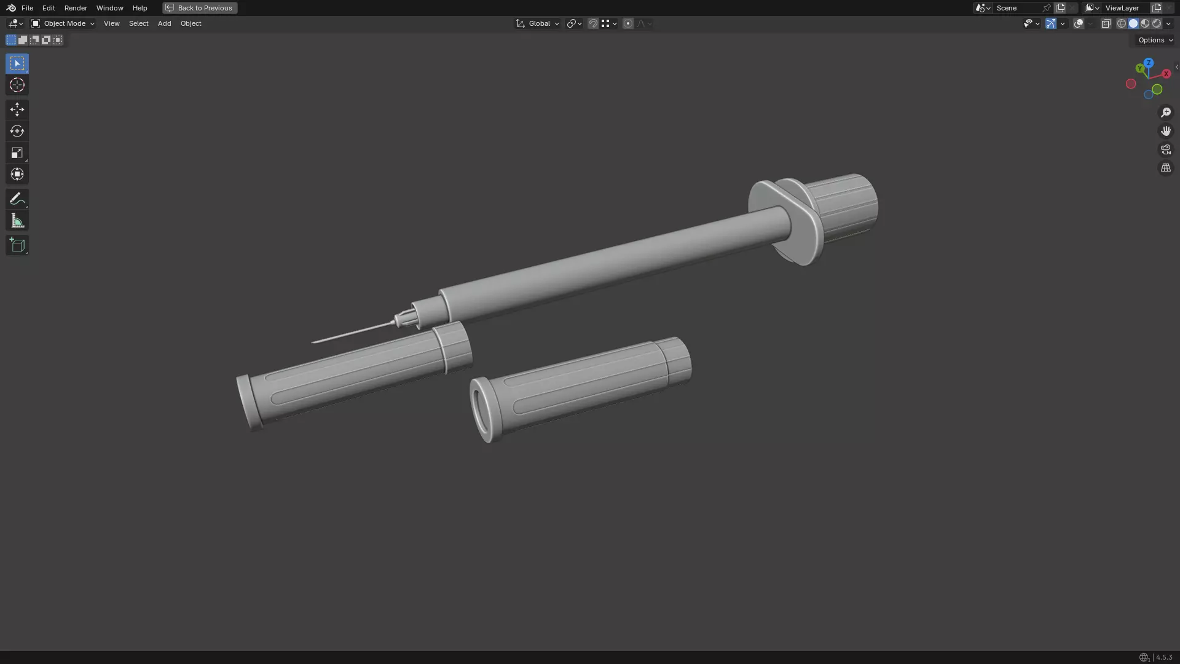The width and height of the screenshot is (1180, 664).
Task: Activate the Add Cube tool
Action: pos(17,245)
